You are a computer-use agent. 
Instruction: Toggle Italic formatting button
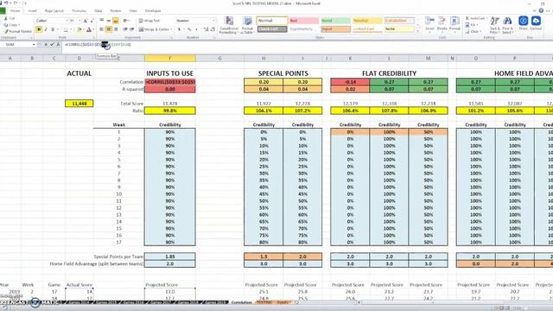tap(46, 29)
